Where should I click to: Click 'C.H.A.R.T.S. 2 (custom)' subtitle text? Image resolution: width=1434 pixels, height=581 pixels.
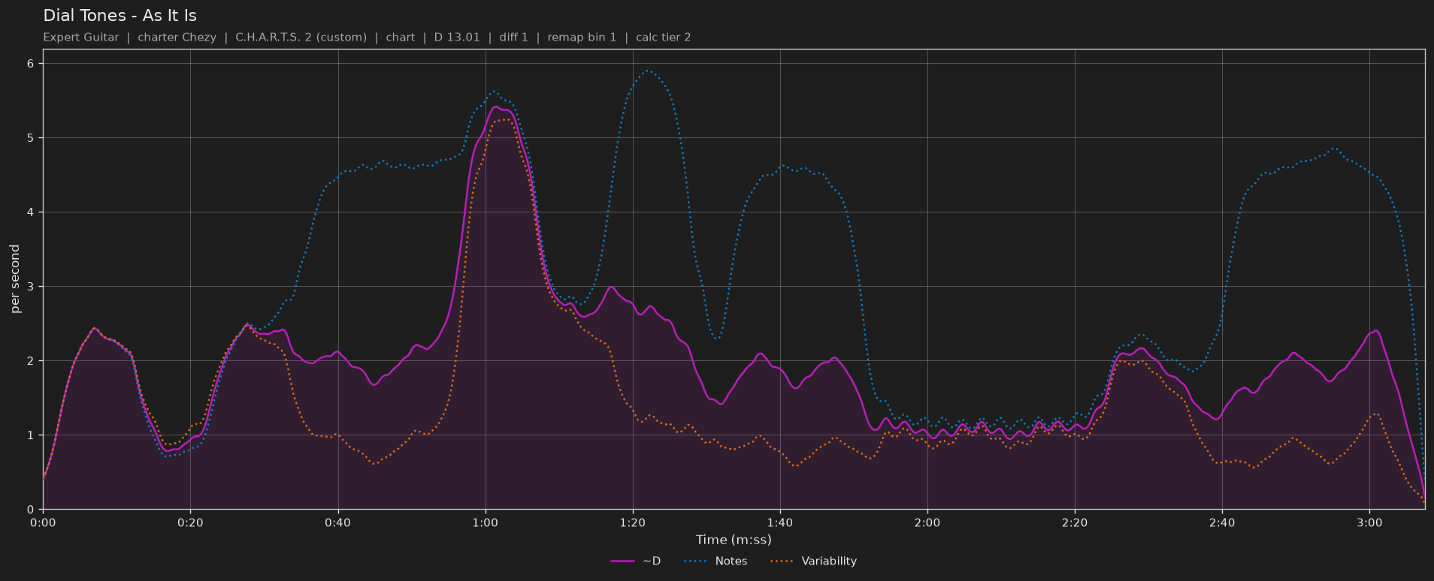301,37
